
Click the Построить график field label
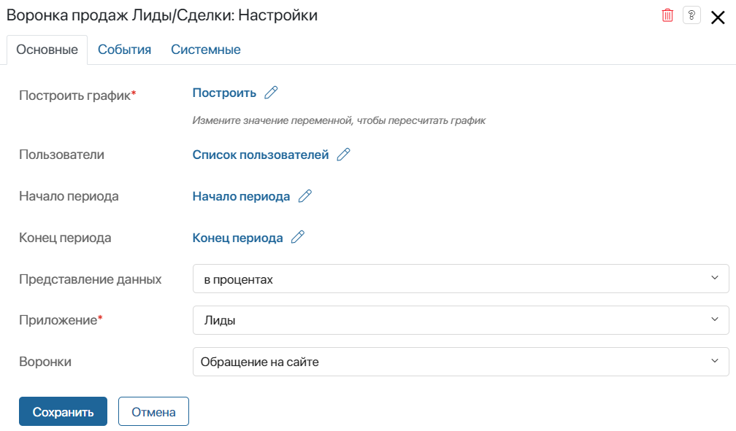(x=77, y=96)
